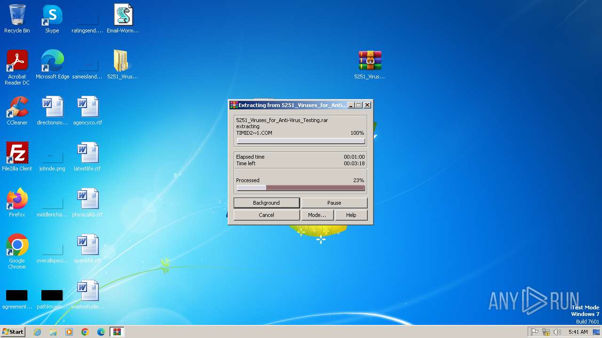The image size is (602, 338).
Task: Open Windows Media Player from the taskbar
Action: [x=69, y=332]
